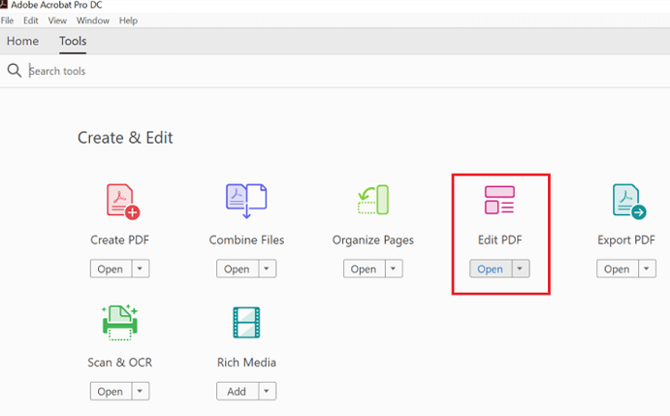Expand the Export PDF Open dropdown arrow

tap(647, 269)
